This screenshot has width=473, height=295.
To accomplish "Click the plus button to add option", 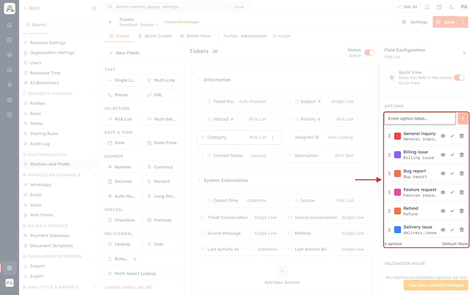I will coord(463,119).
